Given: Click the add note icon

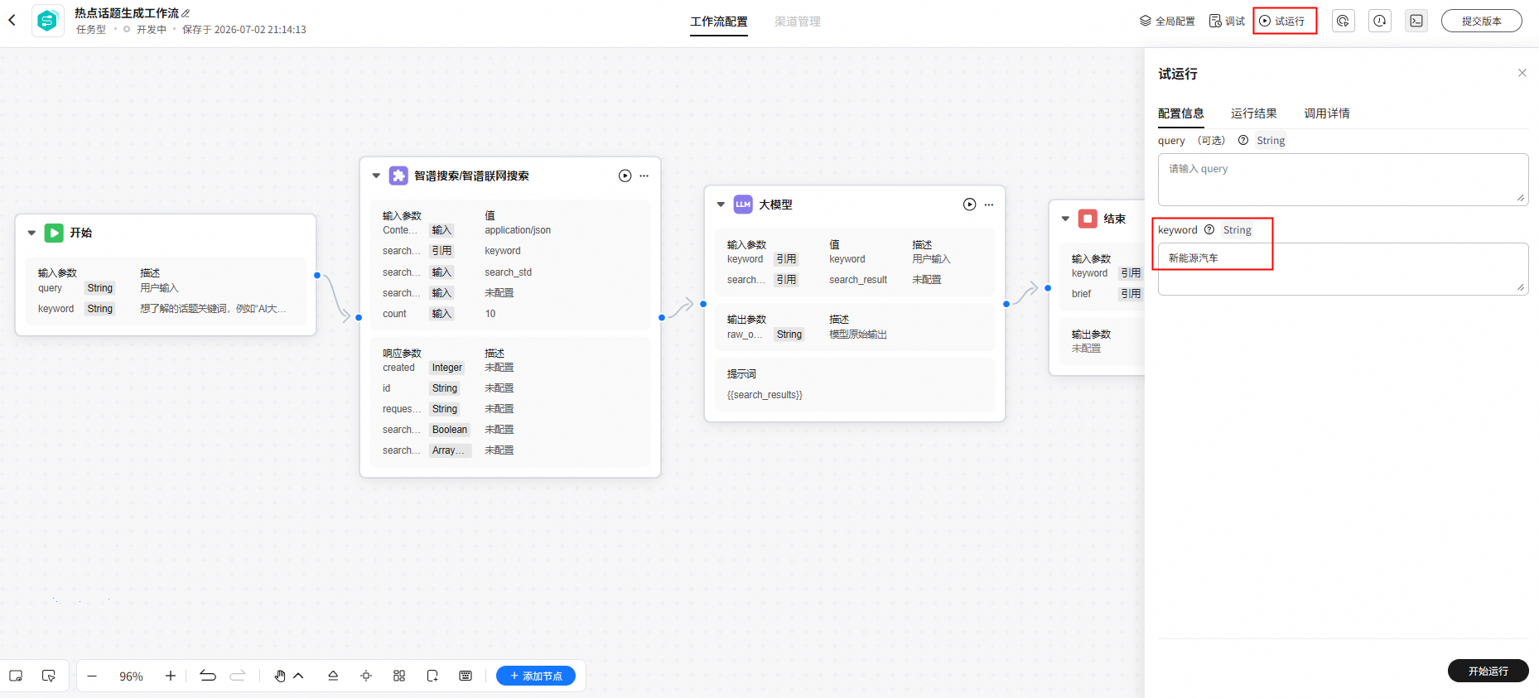Looking at the screenshot, I should [432, 676].
